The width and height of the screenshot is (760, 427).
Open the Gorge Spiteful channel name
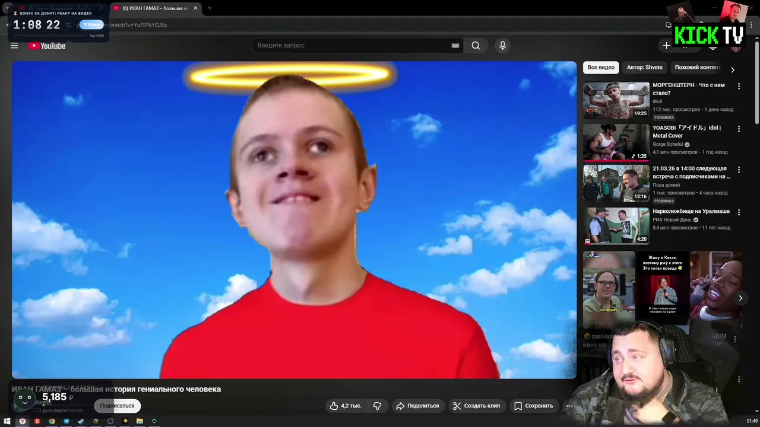tap(668, 144)
